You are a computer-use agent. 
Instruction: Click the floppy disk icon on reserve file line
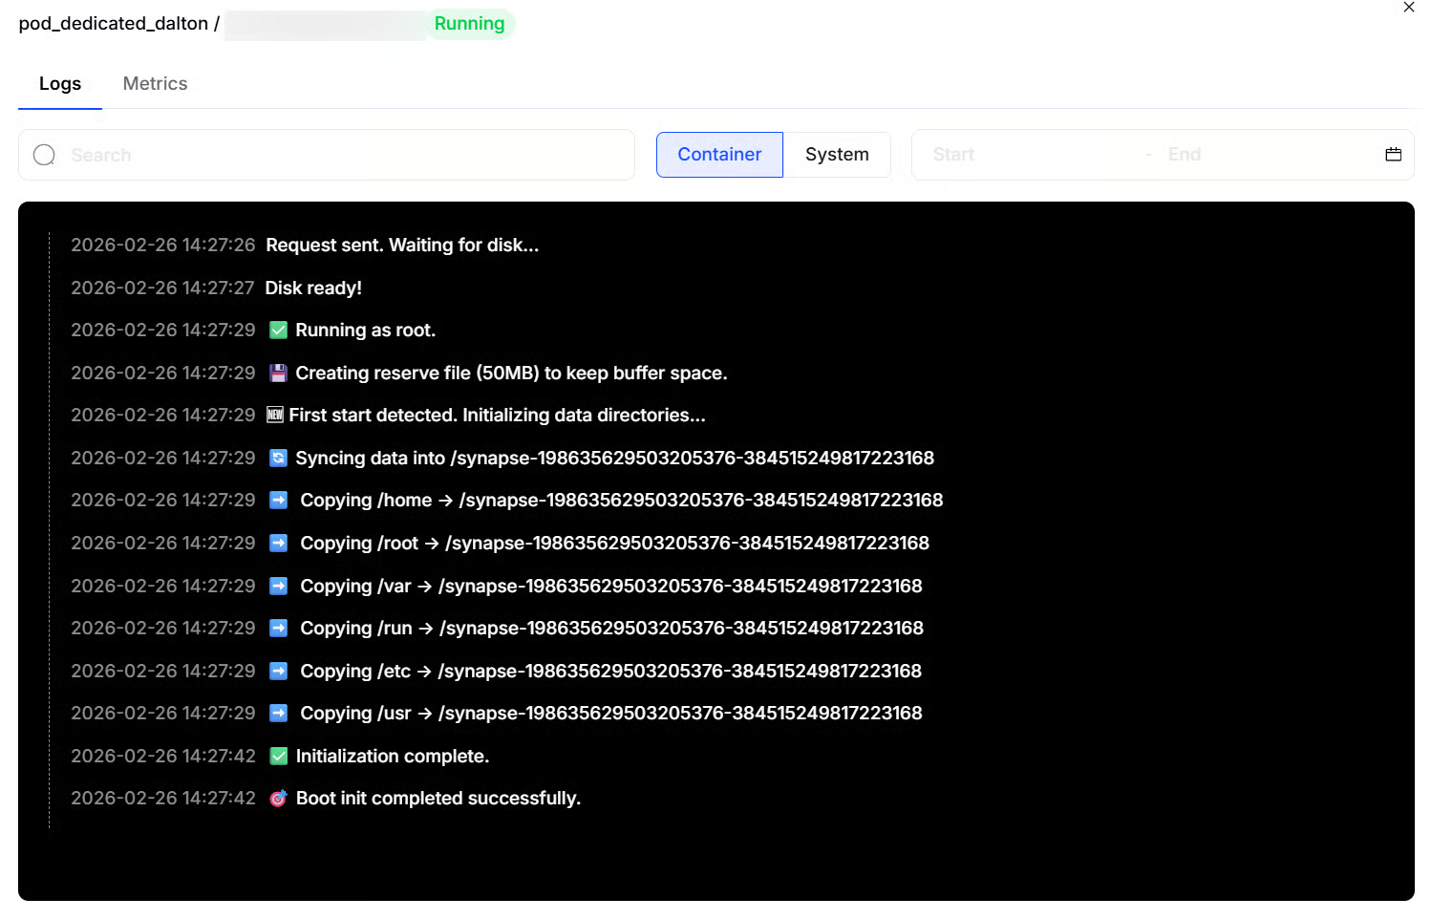[x=278, y=374]
